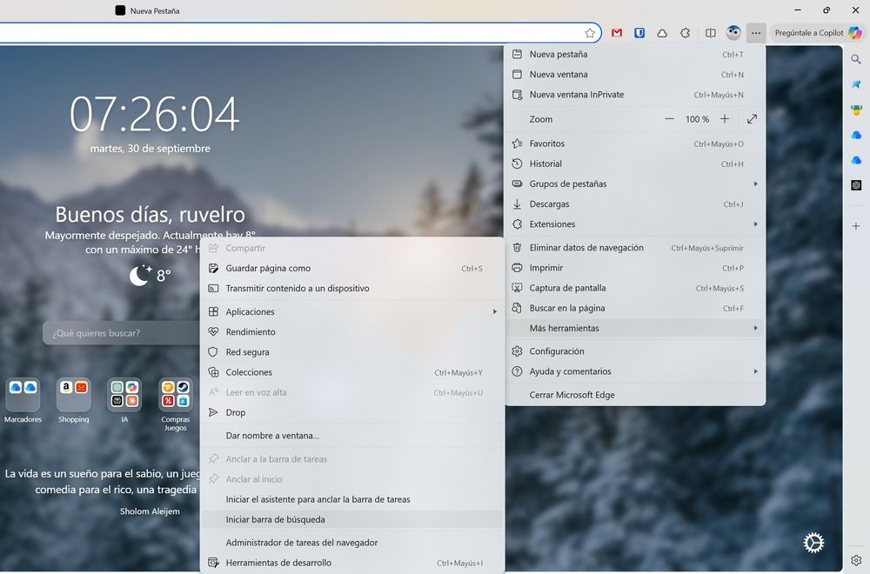Open the browser profile avatar icon
This screenshot has width=870, height=574.
tap(734, 33)
